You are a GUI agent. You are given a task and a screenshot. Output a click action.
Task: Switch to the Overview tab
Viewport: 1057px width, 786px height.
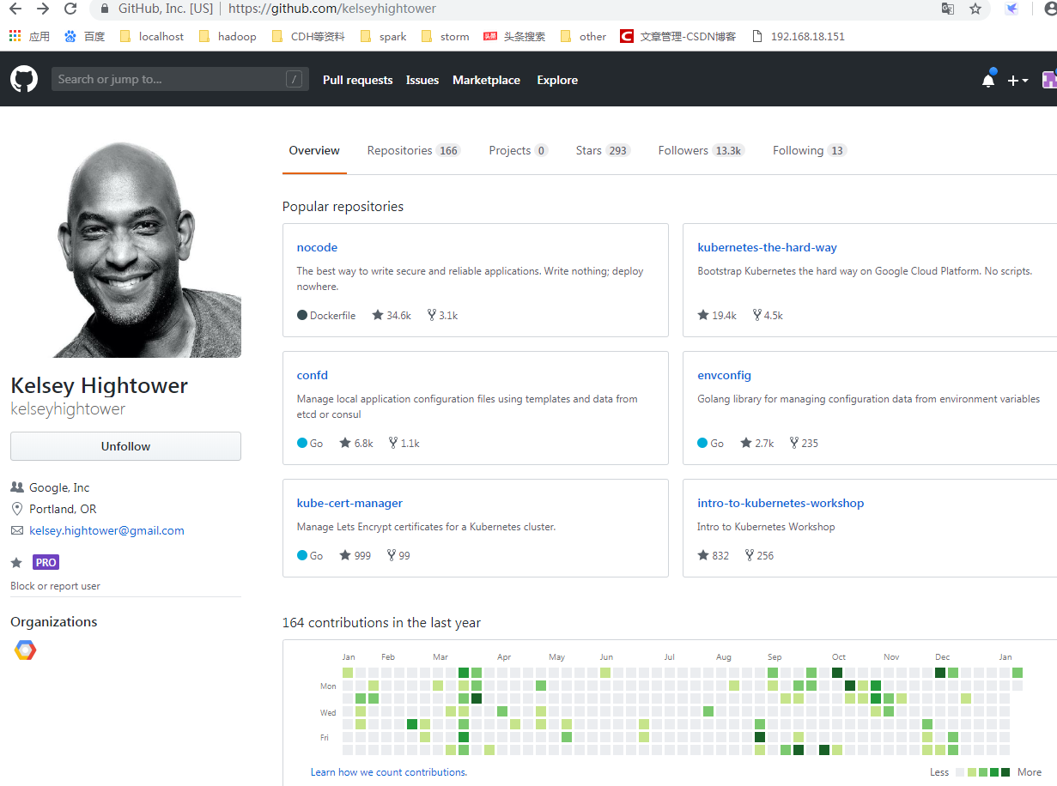(314, 150)
